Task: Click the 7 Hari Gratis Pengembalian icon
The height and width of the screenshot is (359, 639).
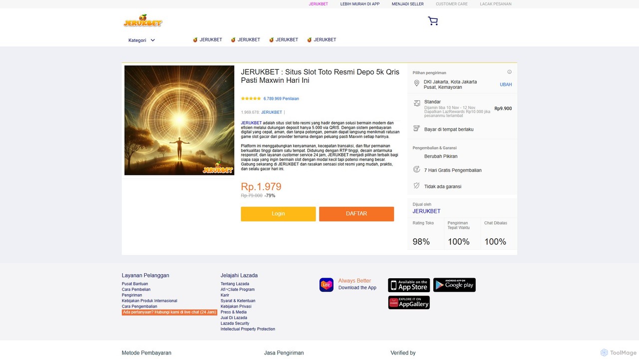Action: 417,170
